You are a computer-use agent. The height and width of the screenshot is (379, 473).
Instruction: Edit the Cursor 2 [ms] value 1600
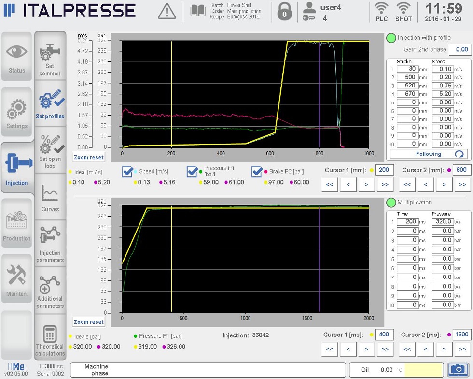click(461, 335)
